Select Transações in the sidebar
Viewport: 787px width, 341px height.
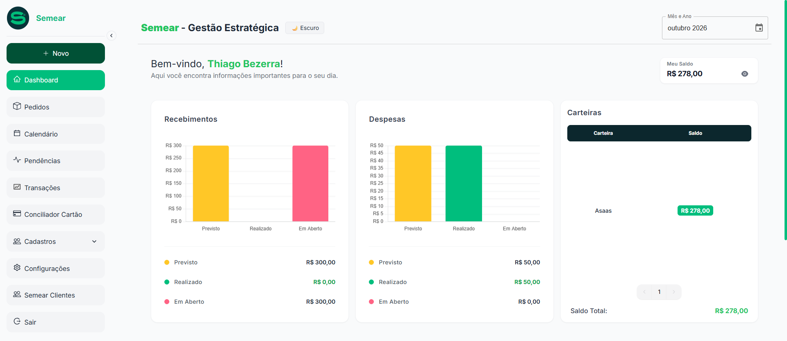pos(56,188)
